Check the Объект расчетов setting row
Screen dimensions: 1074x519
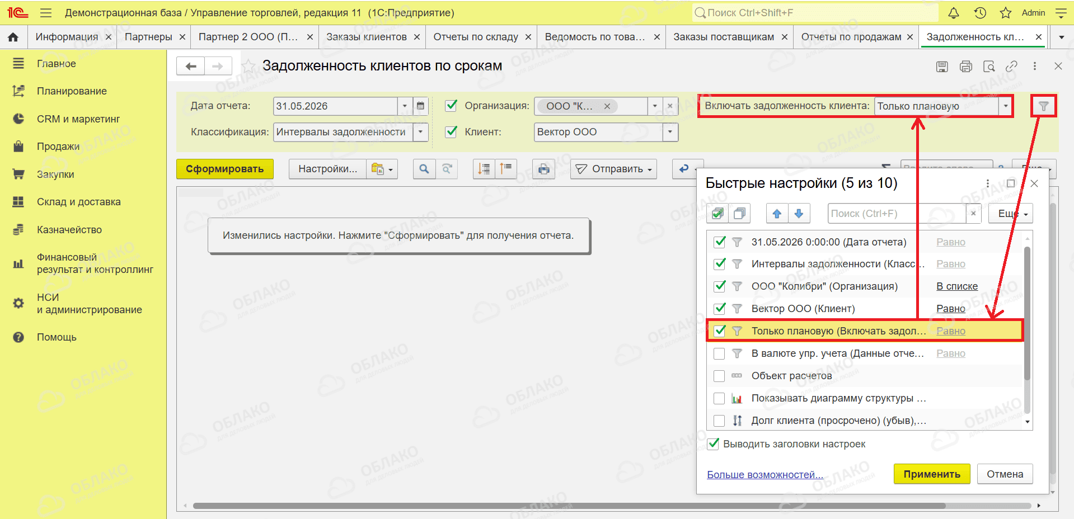[x=720, y=376]
